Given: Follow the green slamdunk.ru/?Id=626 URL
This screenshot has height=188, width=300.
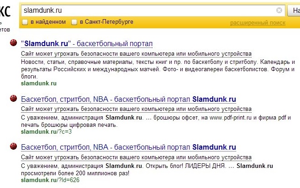Looking at the screenshot, I should (50, 180).
